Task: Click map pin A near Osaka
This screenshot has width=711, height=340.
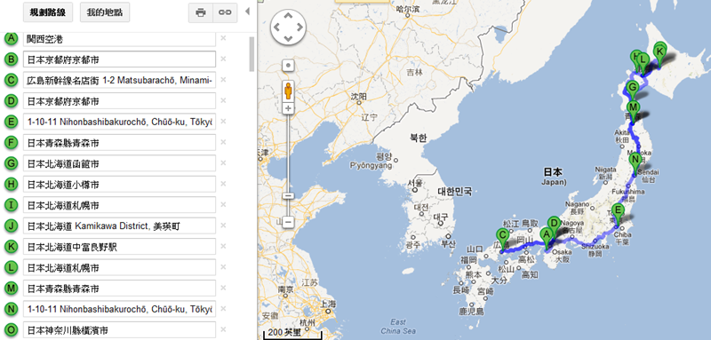Action: pyautogui.click(x=547, y=236)
